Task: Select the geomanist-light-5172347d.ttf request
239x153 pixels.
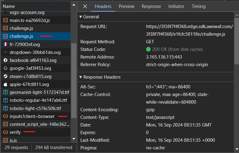Action: (x=36, y=92)
